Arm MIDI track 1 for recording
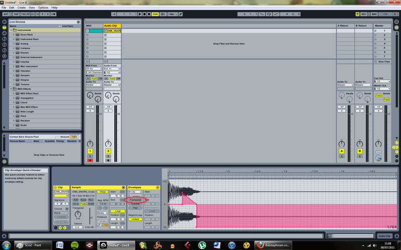Viewport: 401px width, 250px height. [x=90, y=160]
